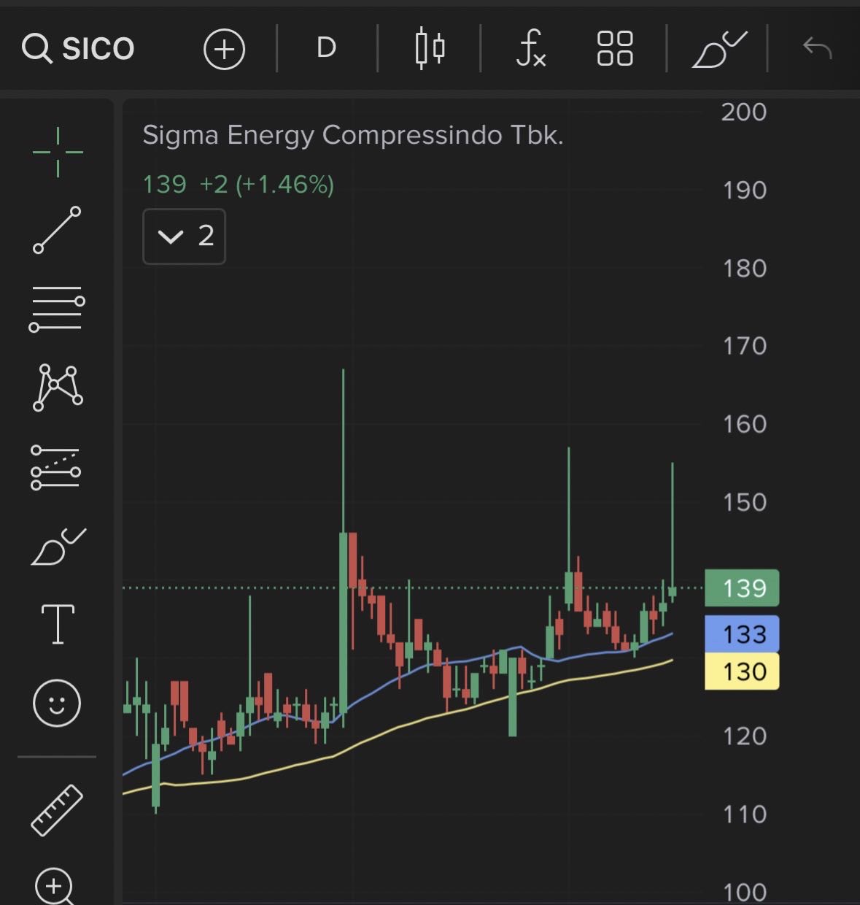
Task: Select the 110 price axis label
Action: (x=744, y=814)
